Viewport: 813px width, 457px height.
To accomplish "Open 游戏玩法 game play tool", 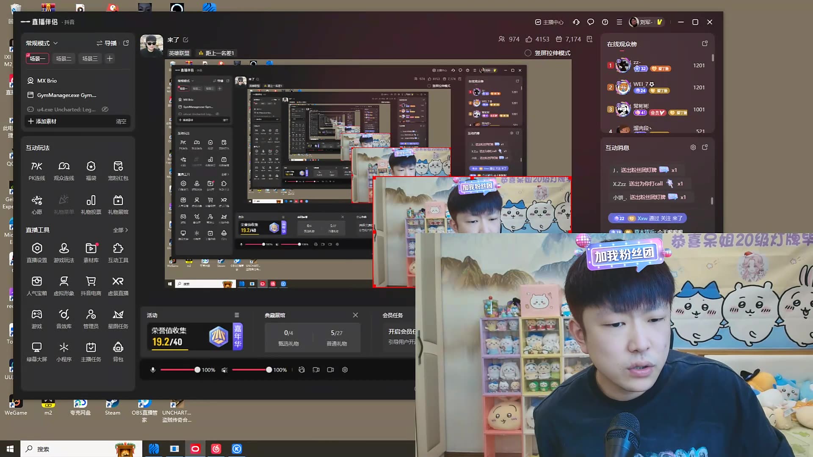I will click(x=64, y=253).
